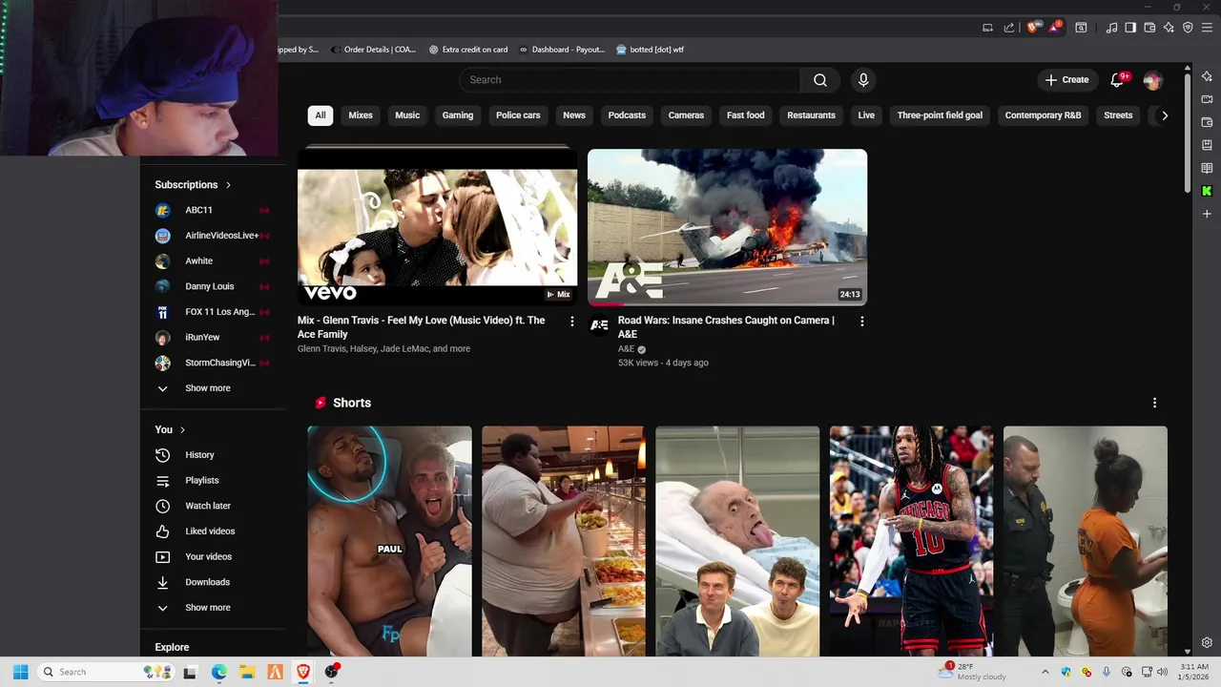Viewport: 1221px width, 687px height.
Task: Select the Mixes category chip
Action: point(361,115)
